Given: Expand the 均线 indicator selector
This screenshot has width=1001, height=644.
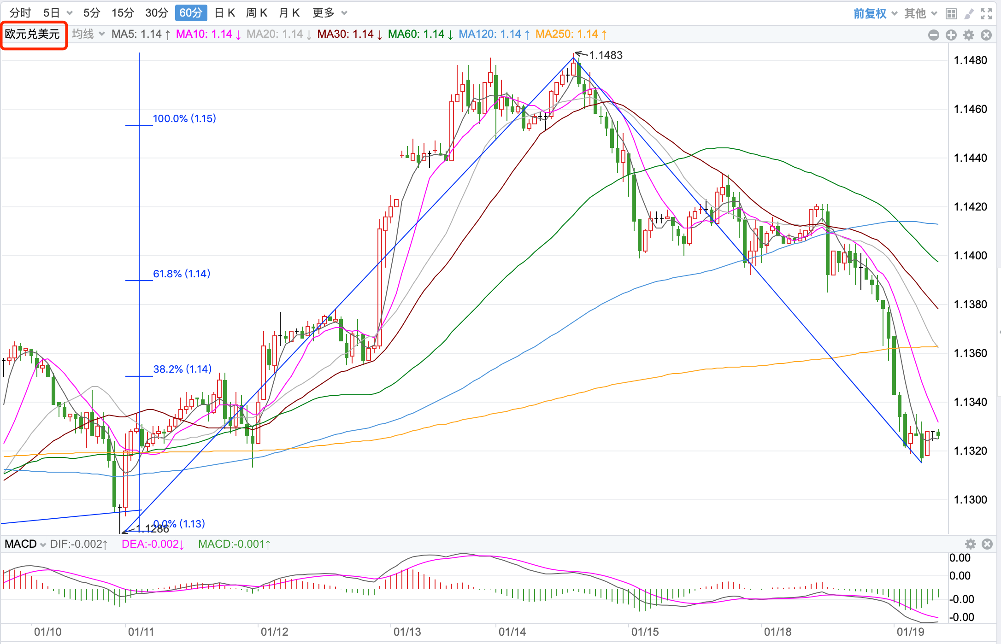Looking at the screenshot, I should click(88, 34).
